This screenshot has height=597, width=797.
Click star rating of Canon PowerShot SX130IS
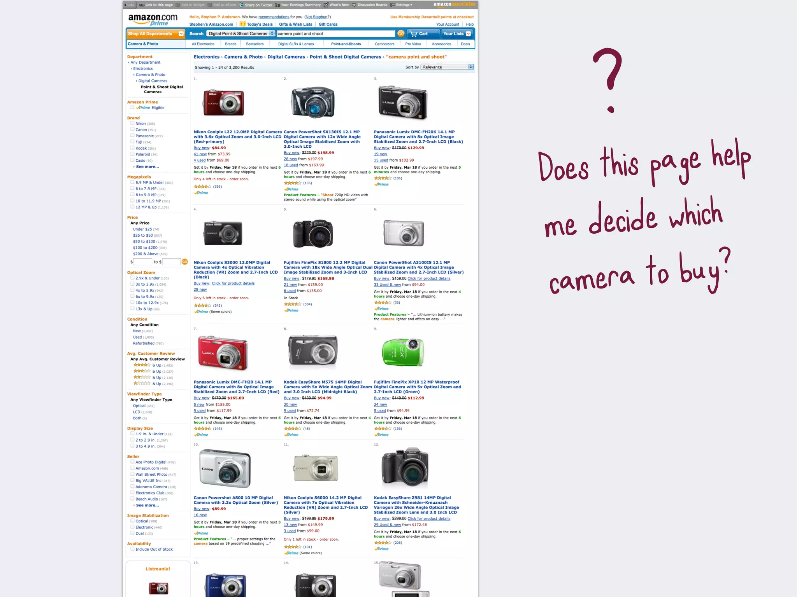pyautogui.click(x=293, y=183)
